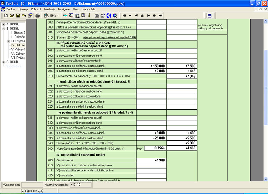Click the vertical scrollbar down arrow
Viewport: 268px width, 194px height.
pos(266,179)
